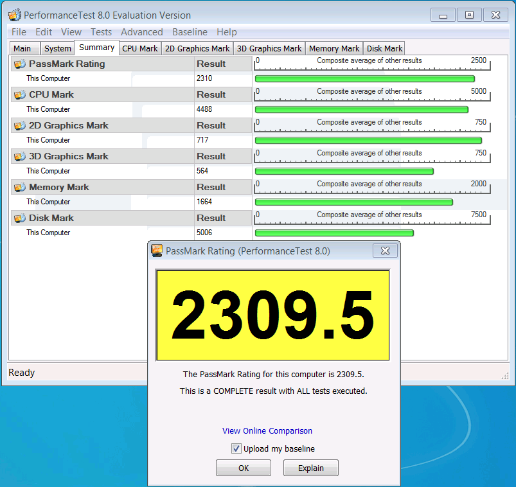
Task: Click the 2D Graphics result value 717
Action: pyautogui.click(x=202, y=140)
